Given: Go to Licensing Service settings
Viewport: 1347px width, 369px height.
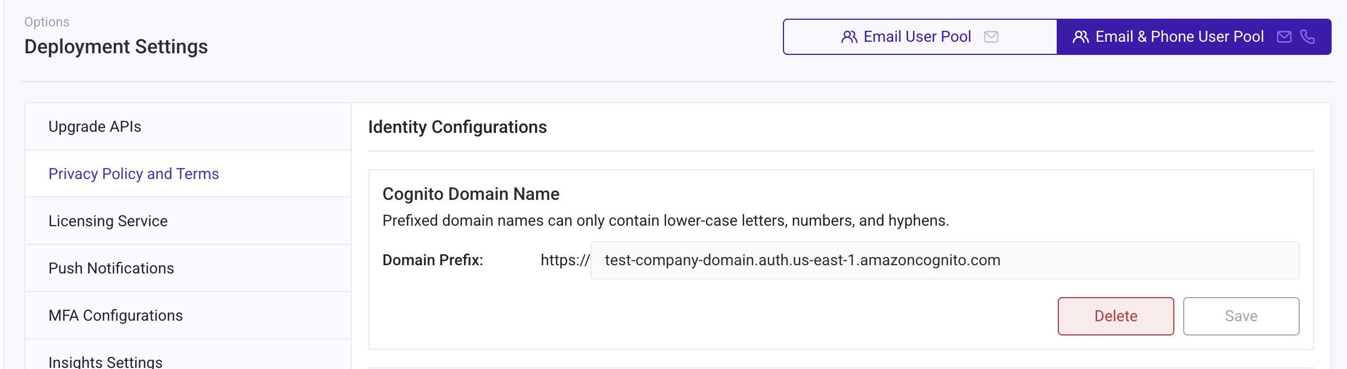Looking at the screenshot, I should click(188, 221).
